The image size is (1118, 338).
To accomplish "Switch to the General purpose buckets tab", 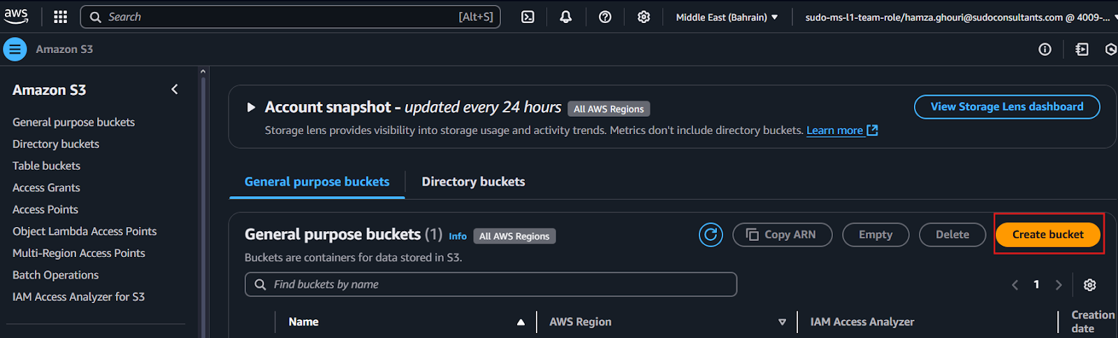I will [317, 182].
